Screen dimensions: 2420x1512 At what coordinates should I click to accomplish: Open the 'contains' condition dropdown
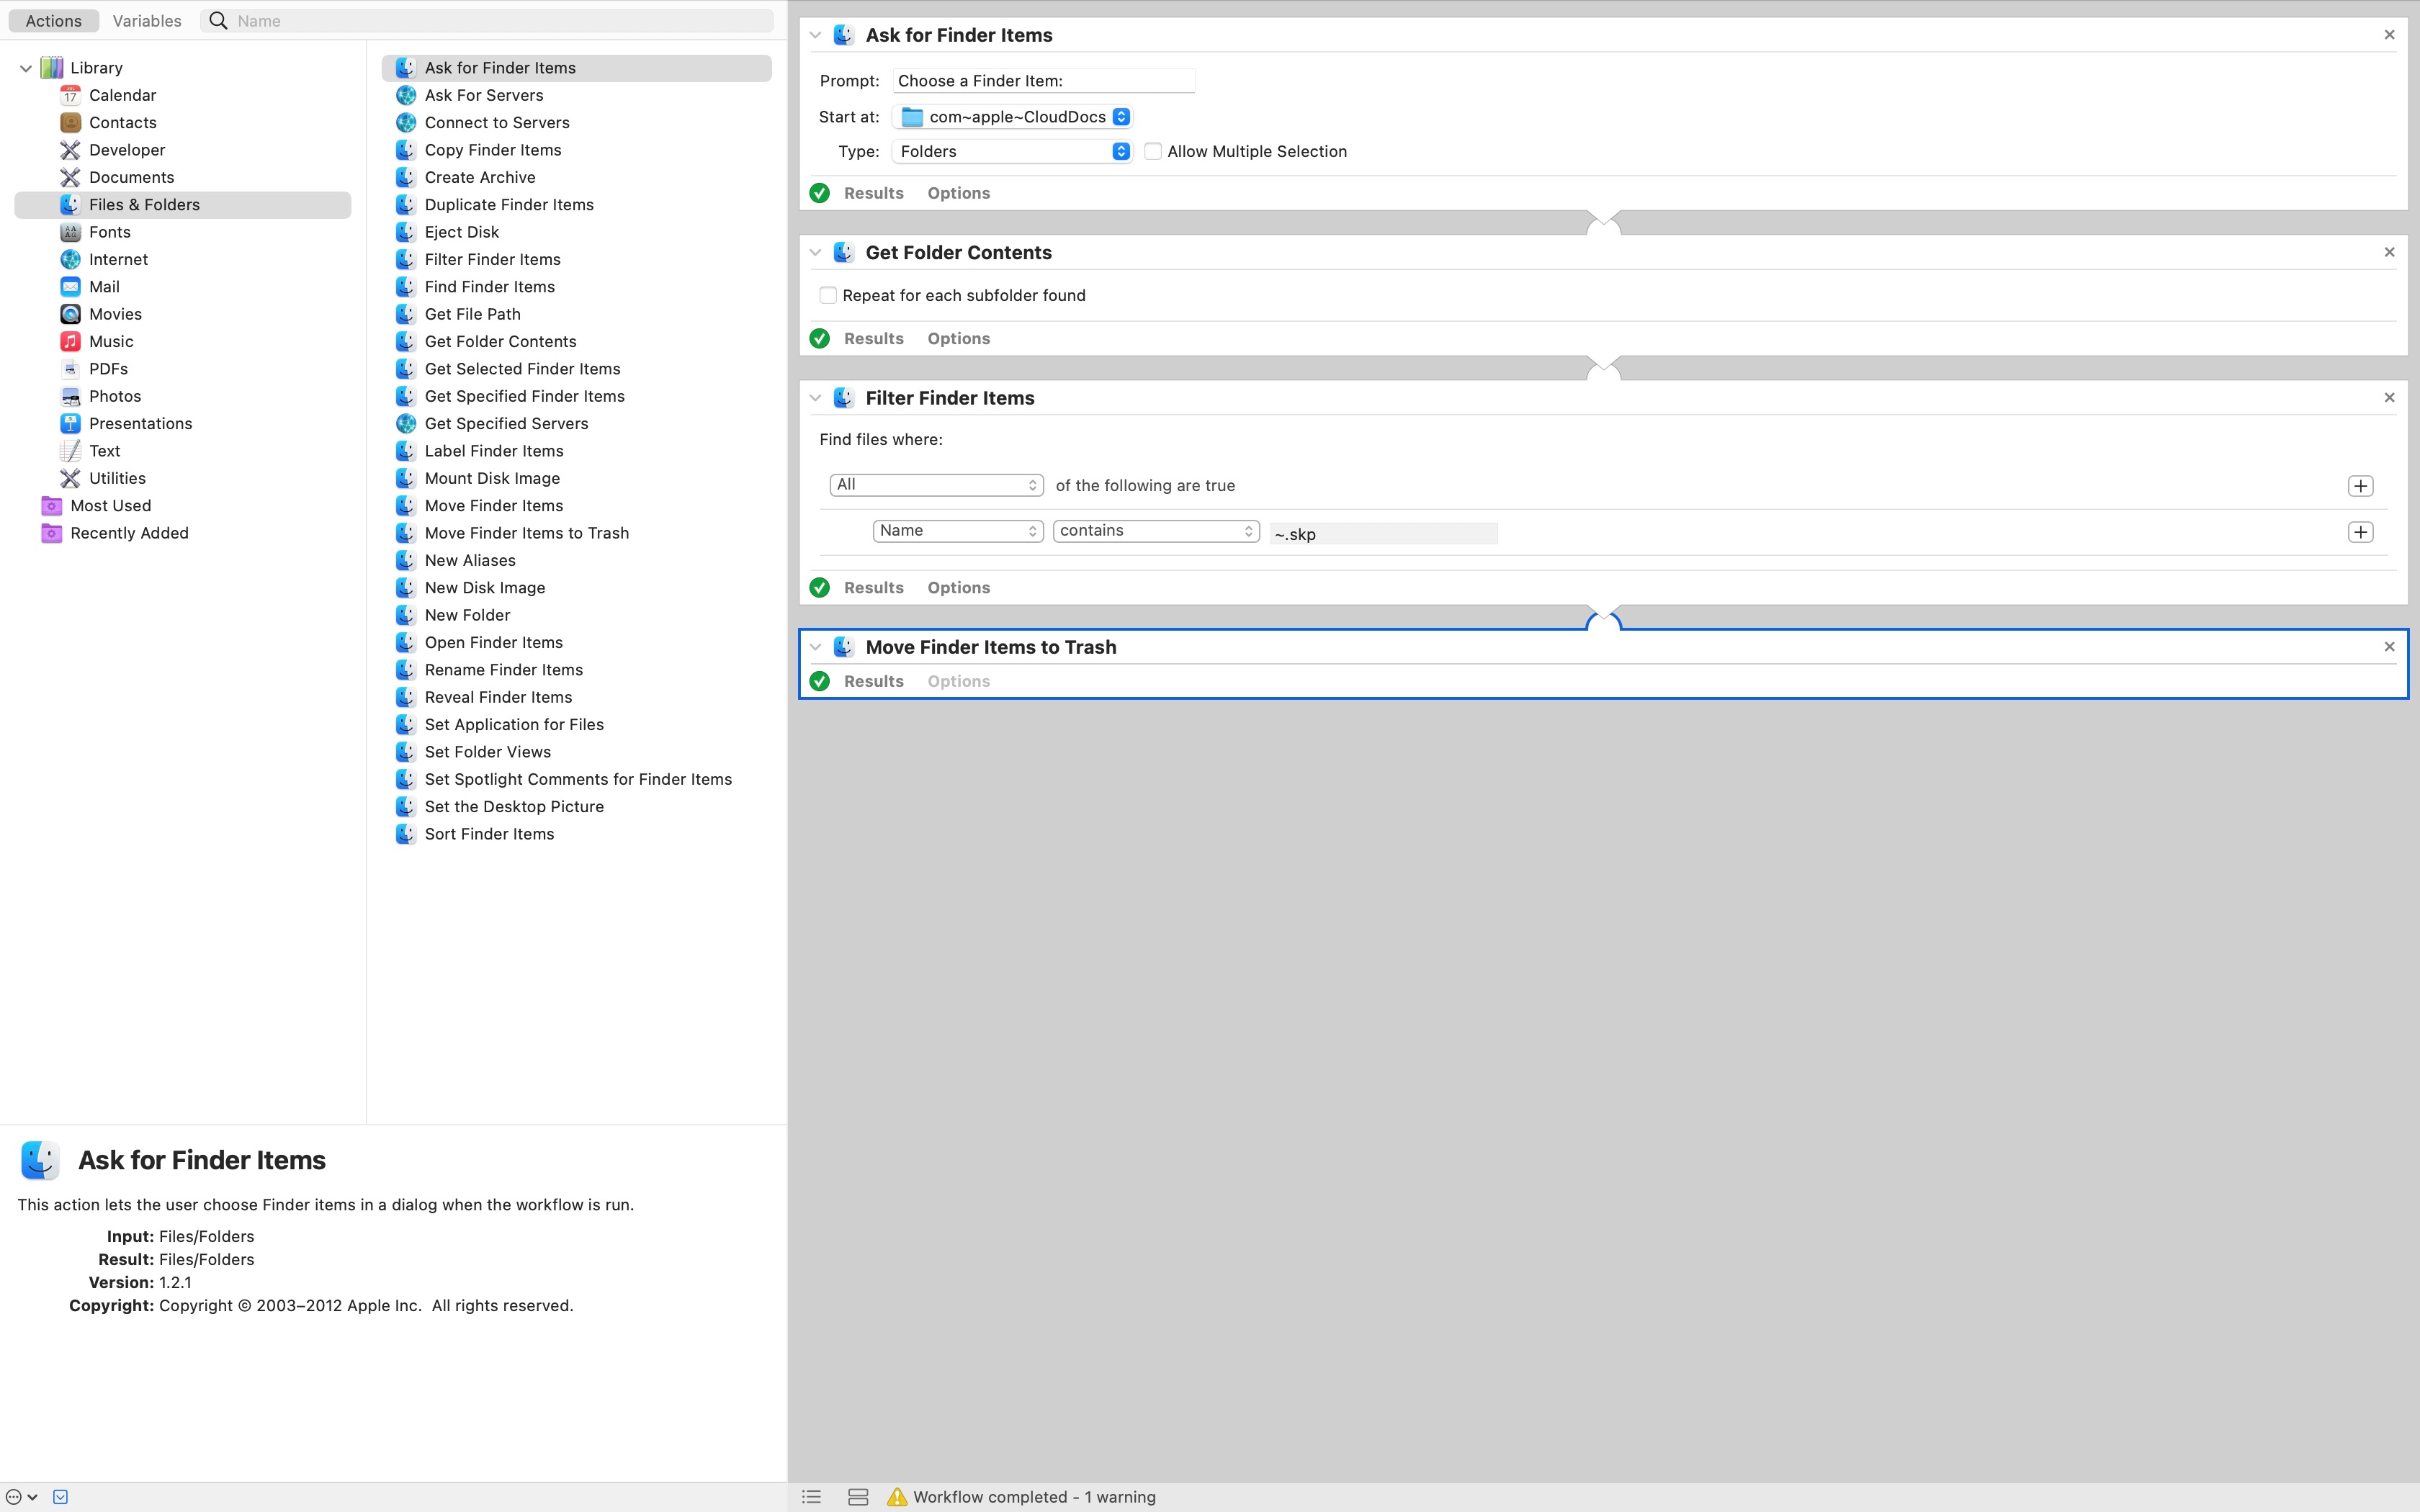(1155, 531)
